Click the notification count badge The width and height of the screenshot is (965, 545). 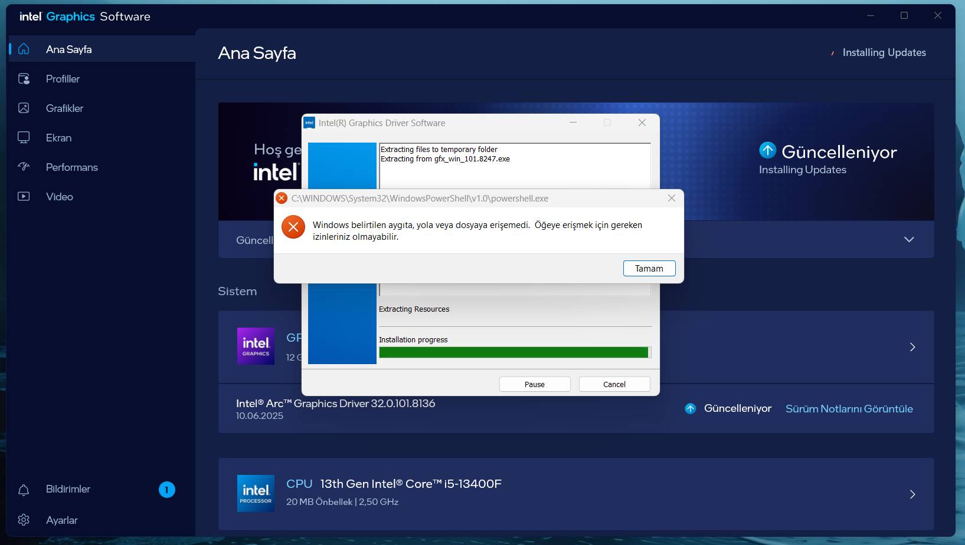pyautogui.click(x=167, y=490)
